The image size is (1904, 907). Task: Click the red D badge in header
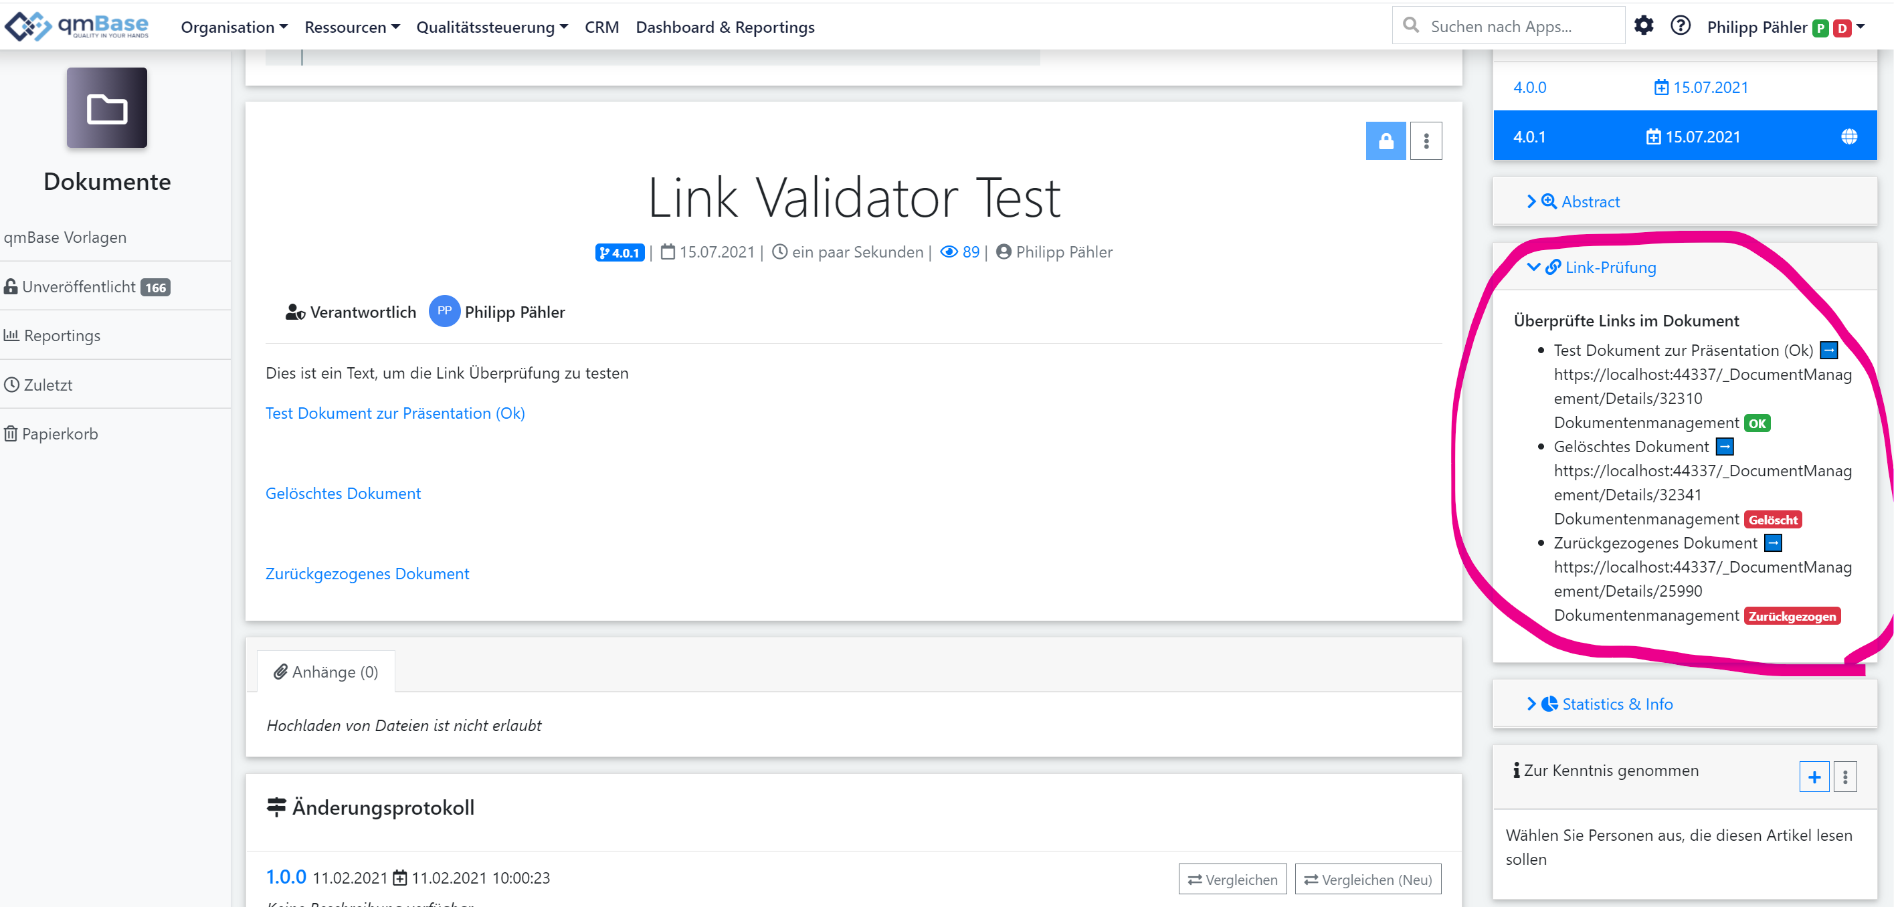(1842, 28)
